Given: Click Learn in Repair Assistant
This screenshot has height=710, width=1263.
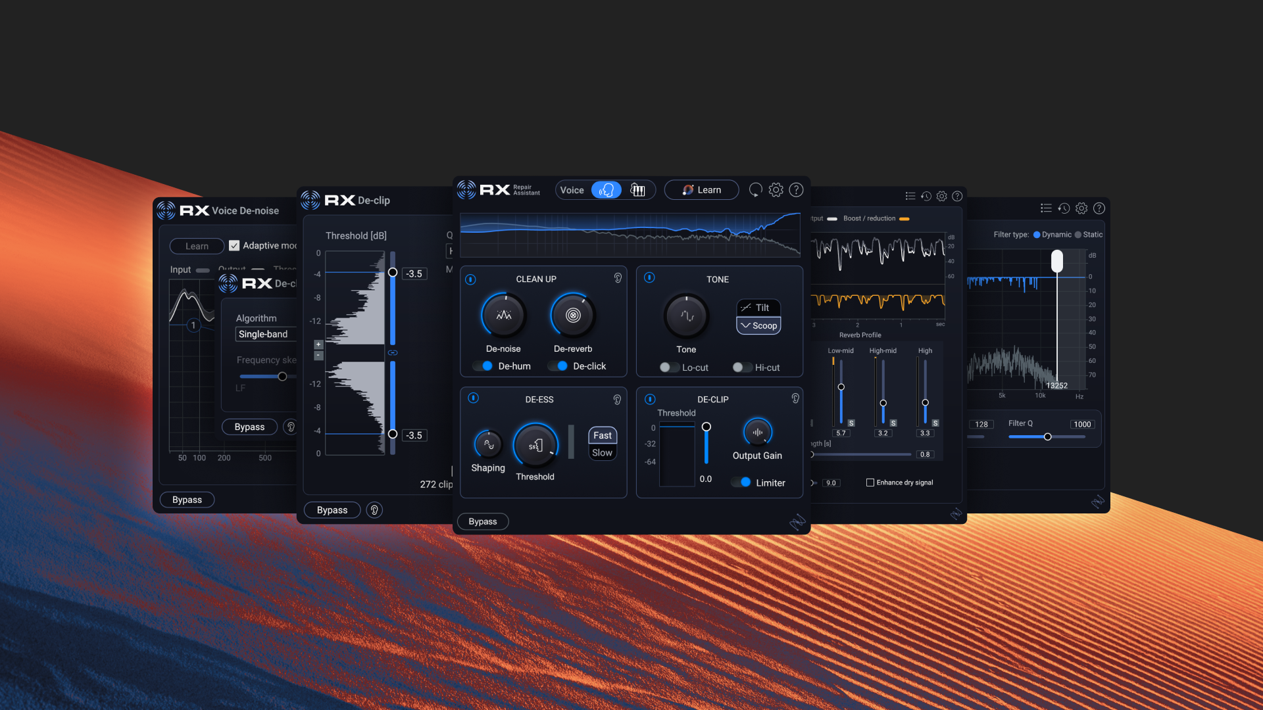Looking at the screenshot, I should click(701, 190).
